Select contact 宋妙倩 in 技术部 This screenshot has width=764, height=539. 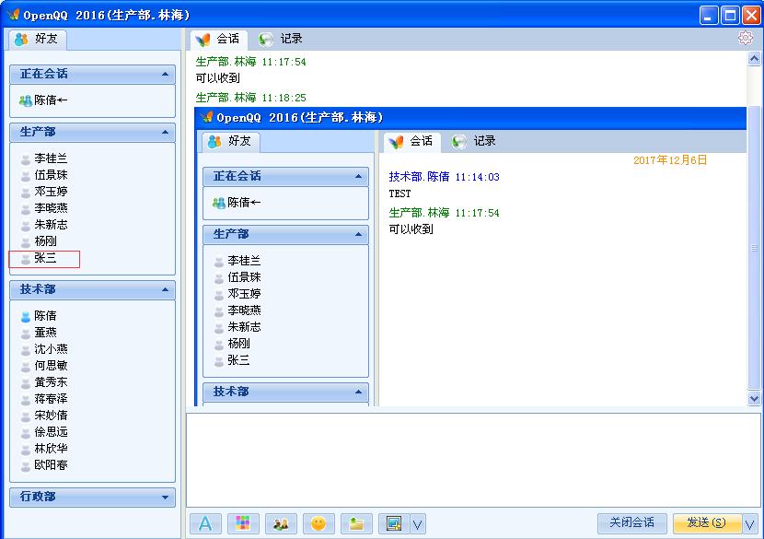[44, 416]
